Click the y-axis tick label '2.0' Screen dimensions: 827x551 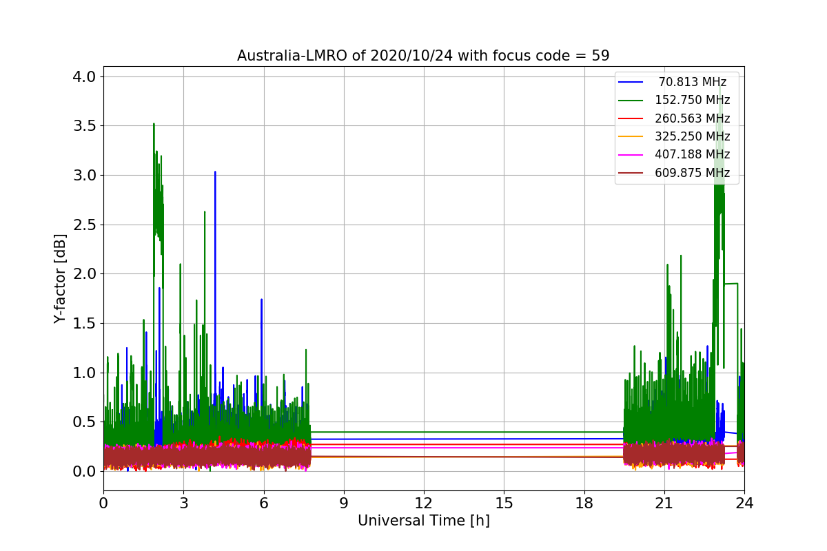coord(85,274)
